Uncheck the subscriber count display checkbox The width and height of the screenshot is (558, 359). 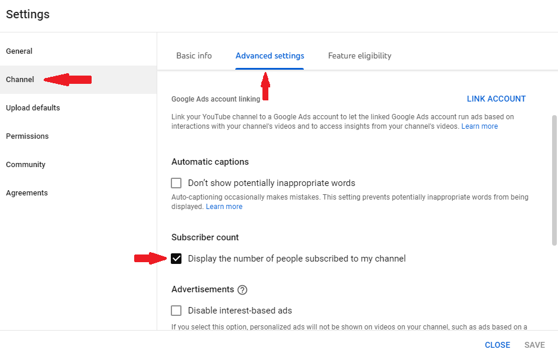coord(176,259)
